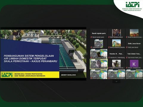Select the Benny Sihaloho_Jakarta participant tile
The height and width of the screenshot is (107, 143).
pos(116,44)
